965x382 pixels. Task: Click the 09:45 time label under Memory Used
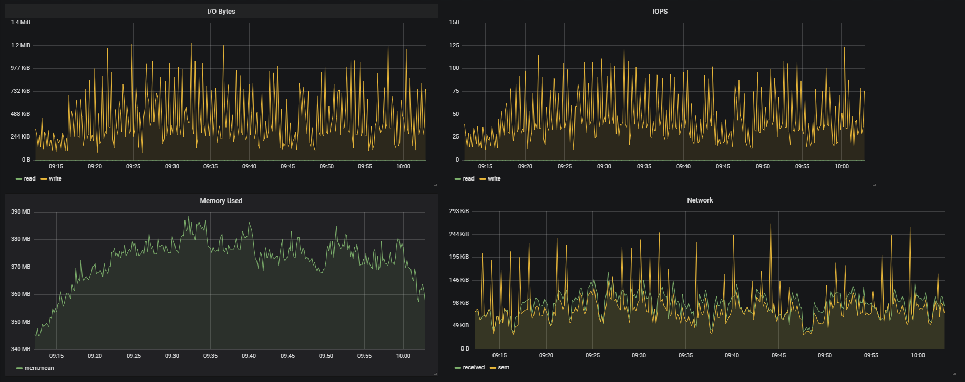(288, 356)
